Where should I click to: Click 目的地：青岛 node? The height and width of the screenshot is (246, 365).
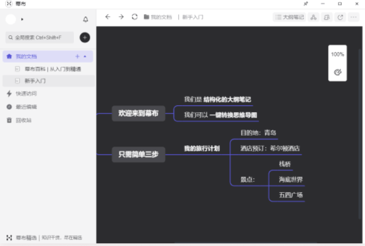coord(258,133)
